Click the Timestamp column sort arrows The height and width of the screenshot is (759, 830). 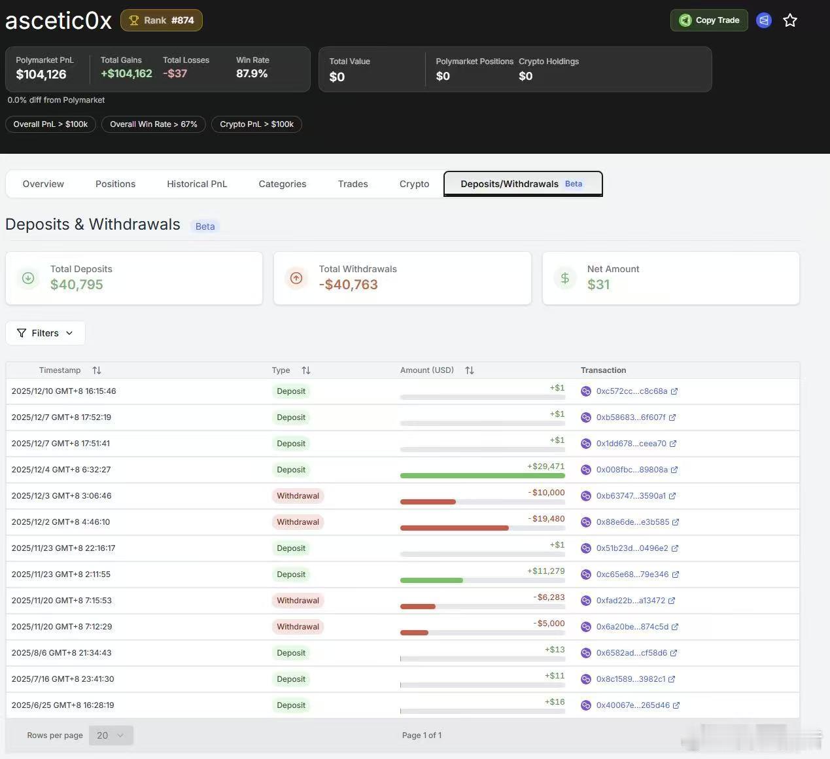pyautogui.click(x=97, y=370)
